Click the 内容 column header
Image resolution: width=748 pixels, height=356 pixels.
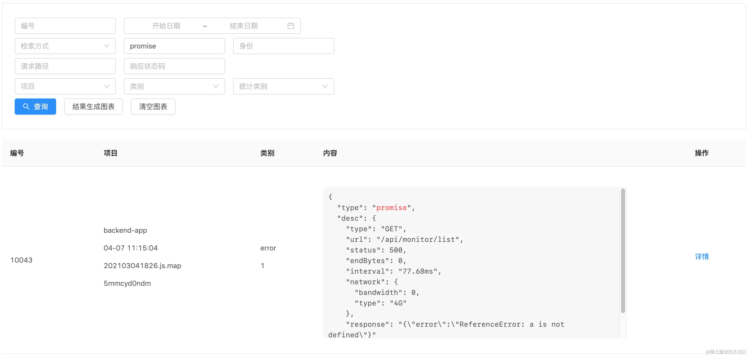coord(330,153)
